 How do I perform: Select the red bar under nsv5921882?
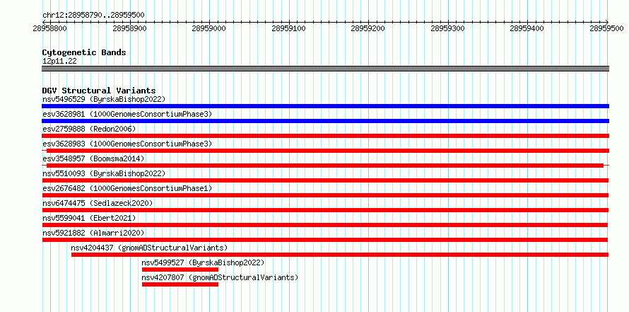pos(325,240)
